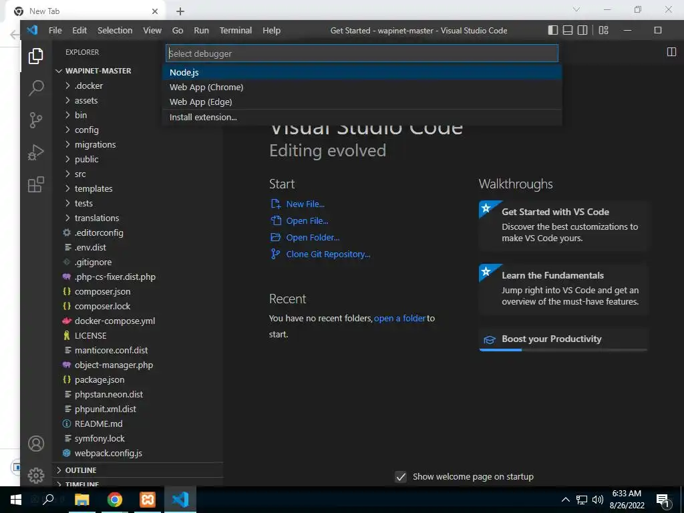Expand the tests folder

coord(83,203)
